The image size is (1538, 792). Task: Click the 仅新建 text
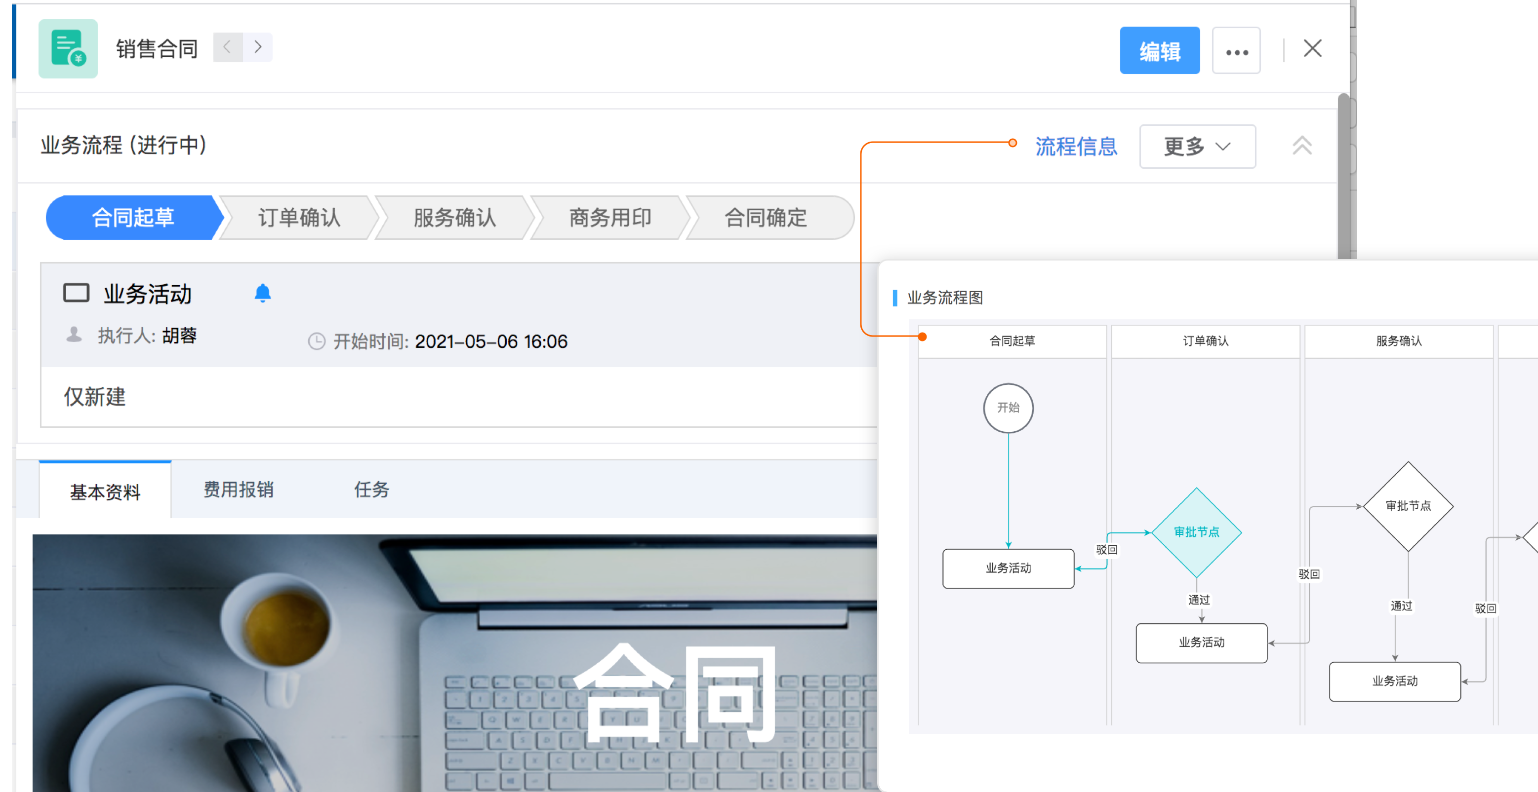pos(94,397)
